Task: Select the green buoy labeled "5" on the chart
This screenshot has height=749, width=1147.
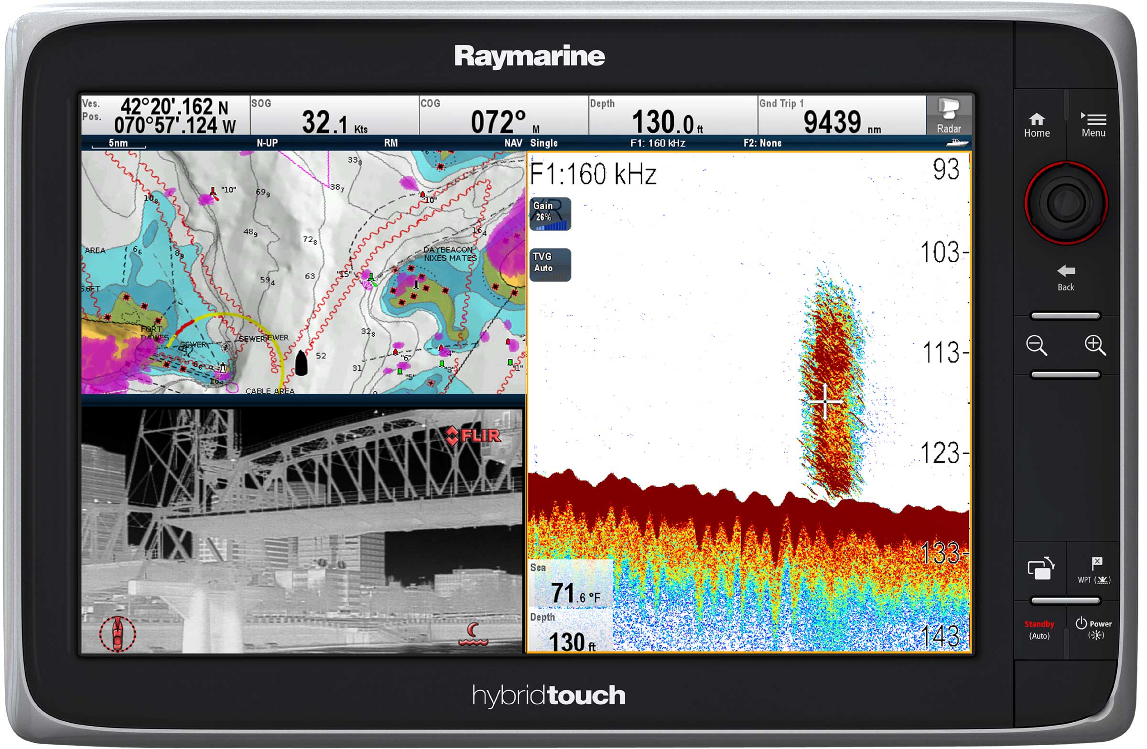Action: click(x=400, y=371)
